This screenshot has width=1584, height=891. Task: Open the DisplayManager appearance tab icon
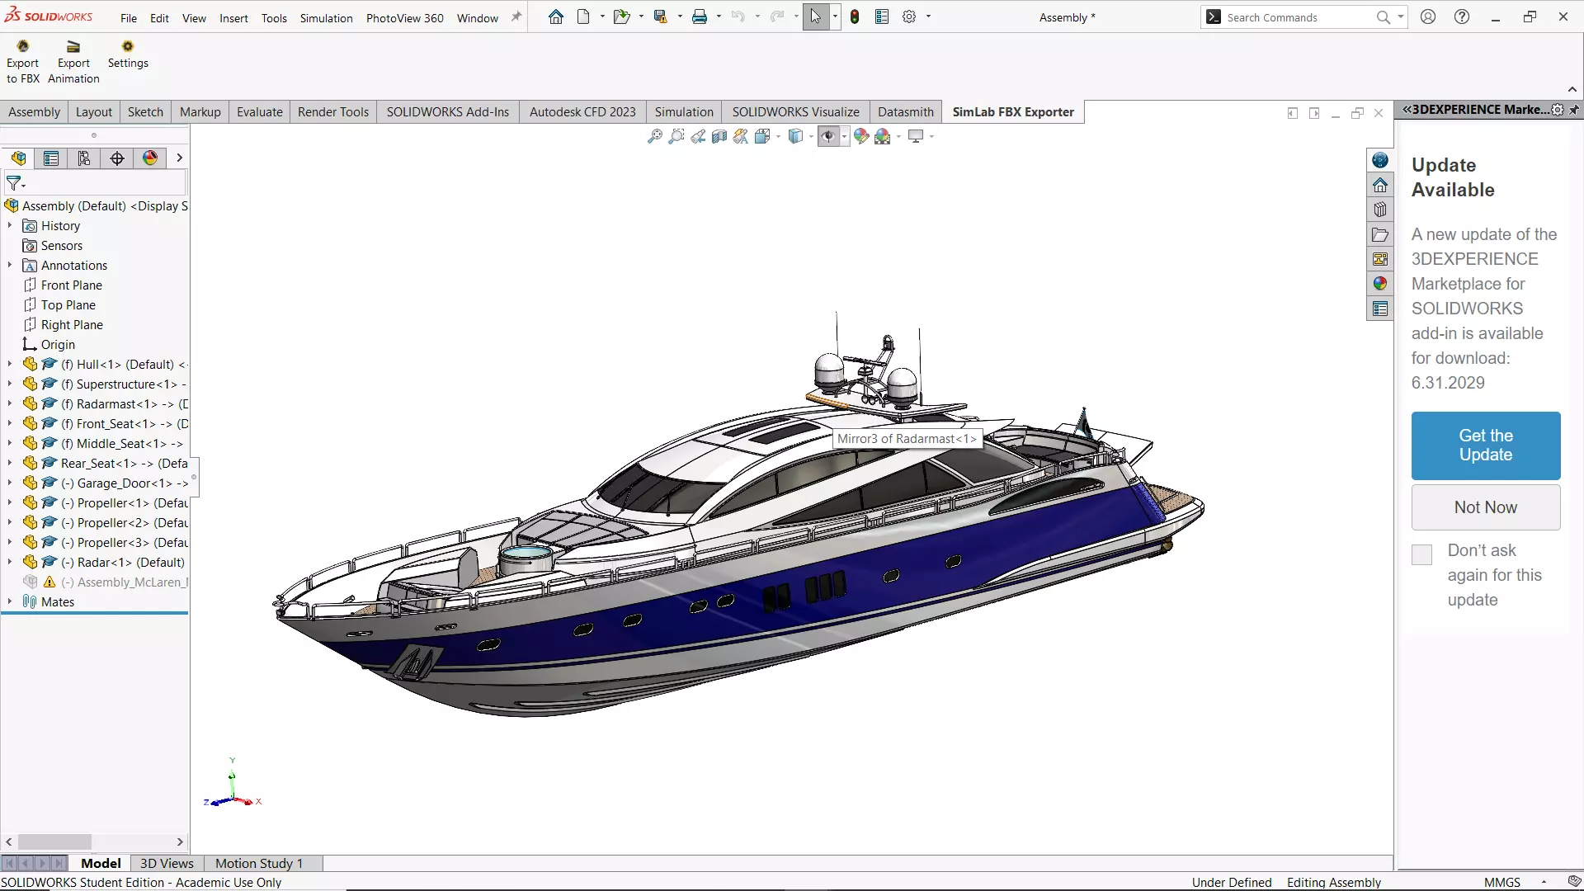click(150, 158)
